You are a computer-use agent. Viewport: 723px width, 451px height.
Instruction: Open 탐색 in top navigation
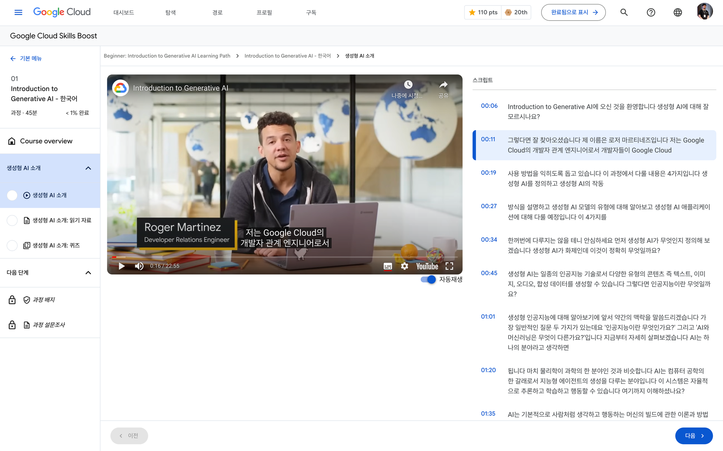point(170,12)
